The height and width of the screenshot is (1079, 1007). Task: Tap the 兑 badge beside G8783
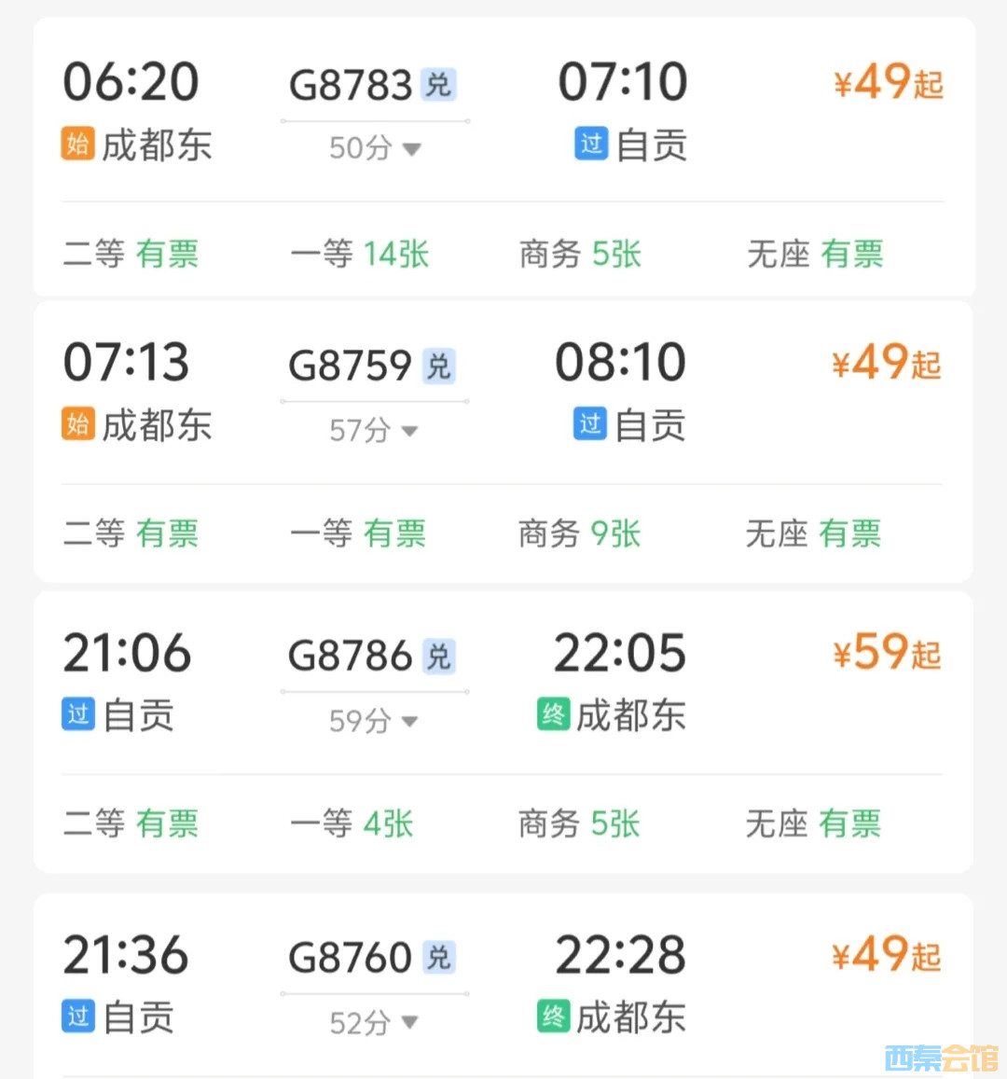click(x=438, y=85)
